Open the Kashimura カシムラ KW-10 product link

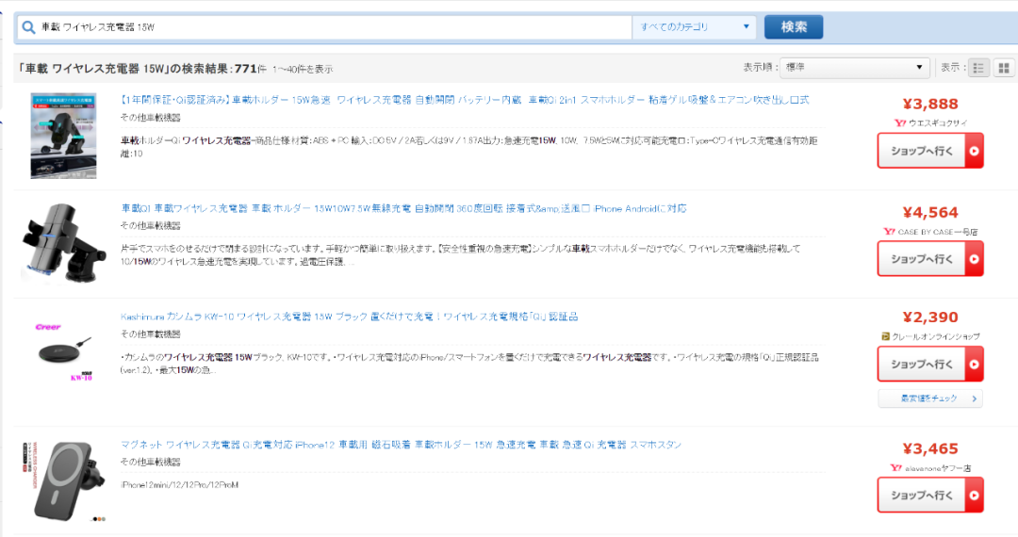pyautogui.click(x=350, y=317)
